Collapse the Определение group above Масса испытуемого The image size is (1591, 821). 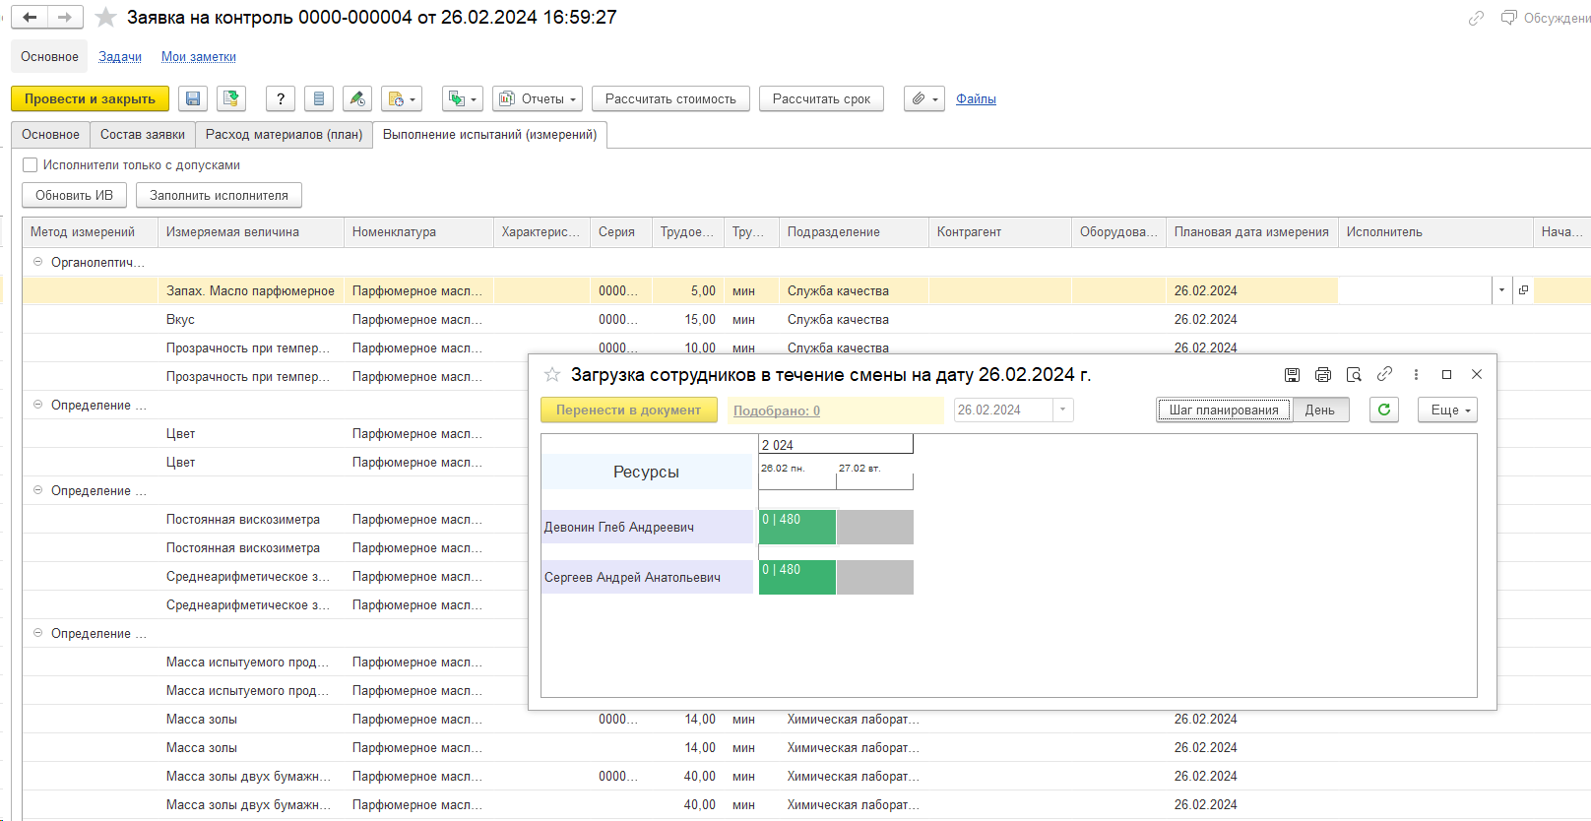(x=38, y=633)
